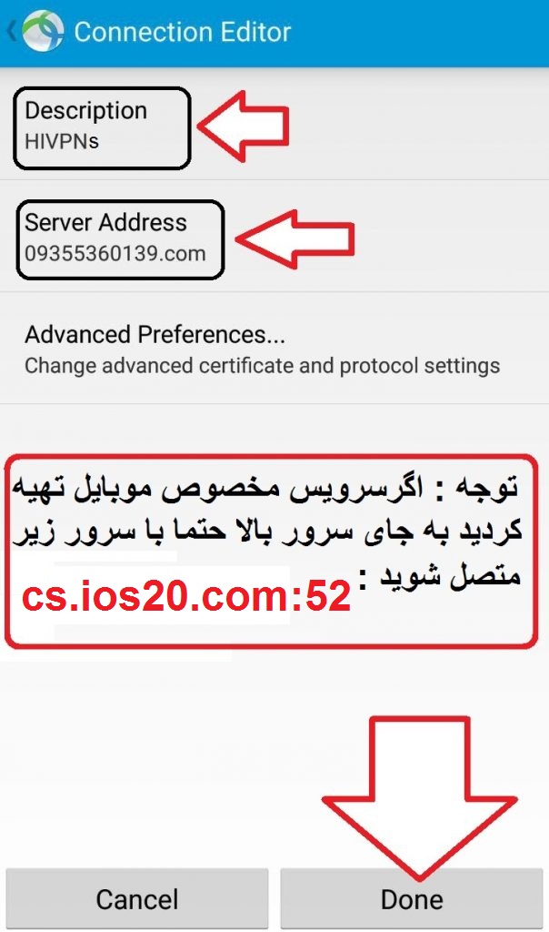Click first line of Persian notice
549x932 pixels.
coord(265,489)
